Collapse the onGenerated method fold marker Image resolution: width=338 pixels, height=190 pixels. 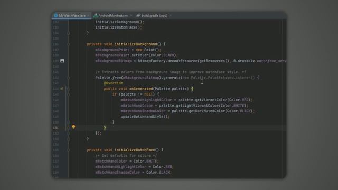(68, 89)
